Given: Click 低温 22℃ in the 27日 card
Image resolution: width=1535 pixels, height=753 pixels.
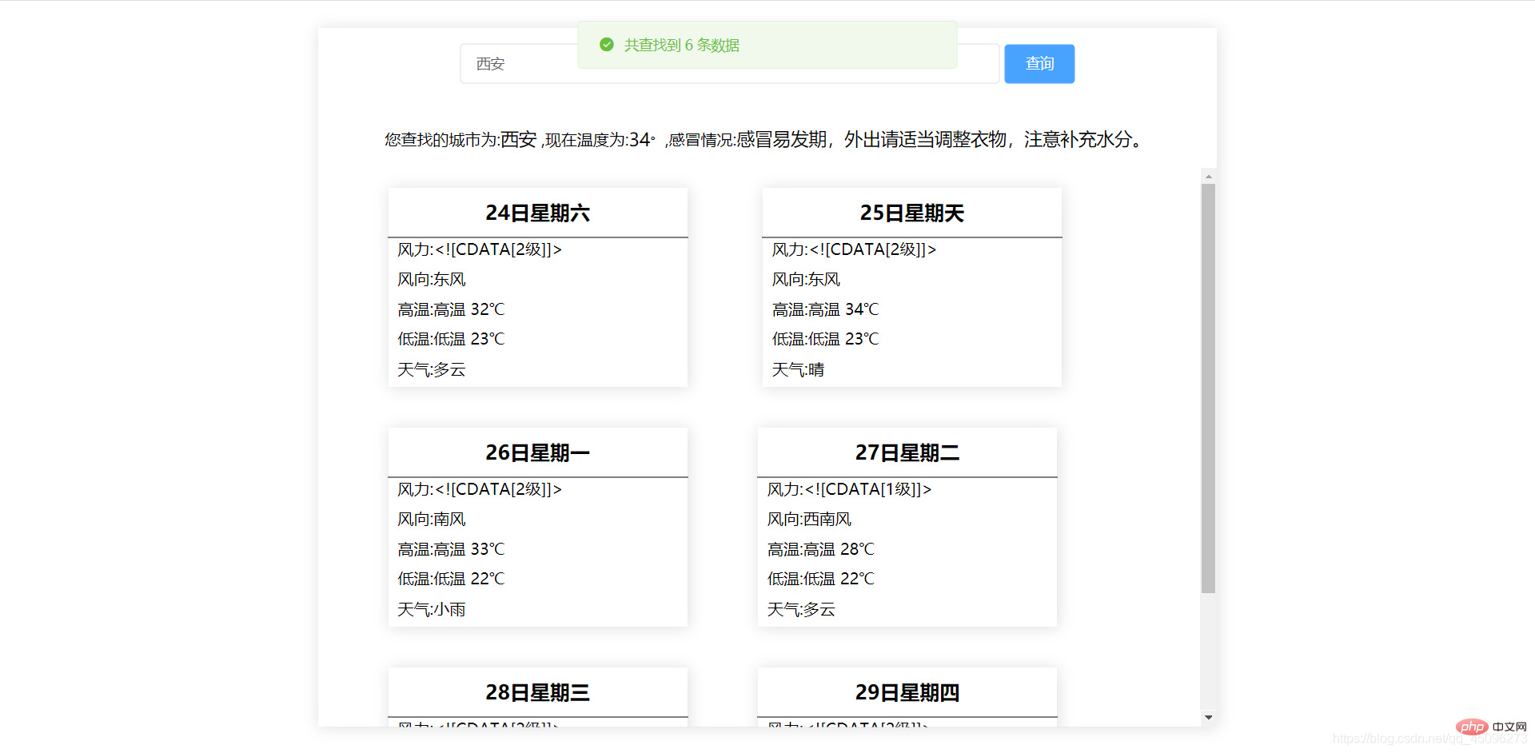Looking at the screenshot, I should coord(820,579).
